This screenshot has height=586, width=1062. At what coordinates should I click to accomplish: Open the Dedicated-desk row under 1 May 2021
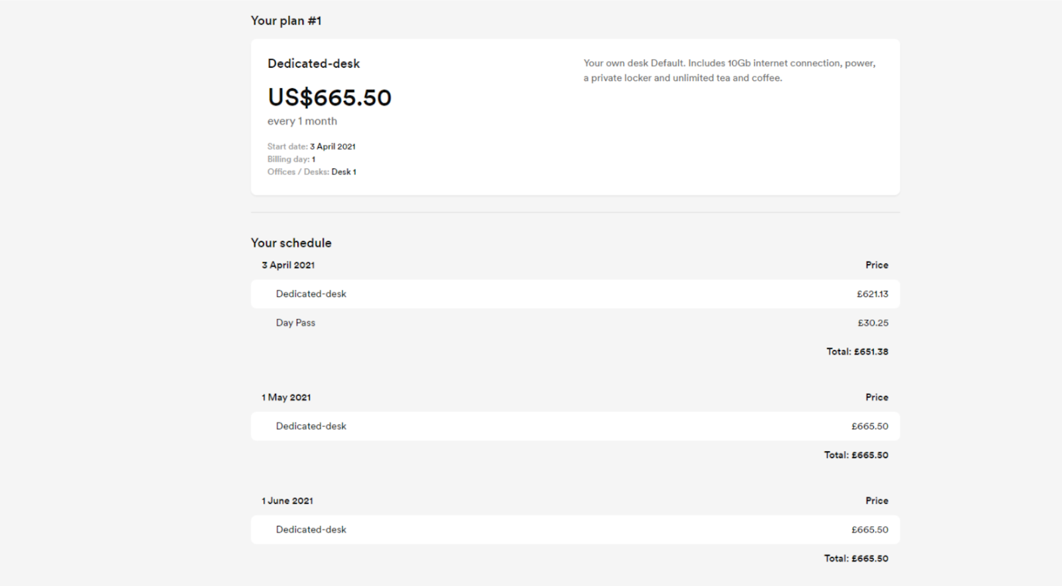[x=575, y=426]
